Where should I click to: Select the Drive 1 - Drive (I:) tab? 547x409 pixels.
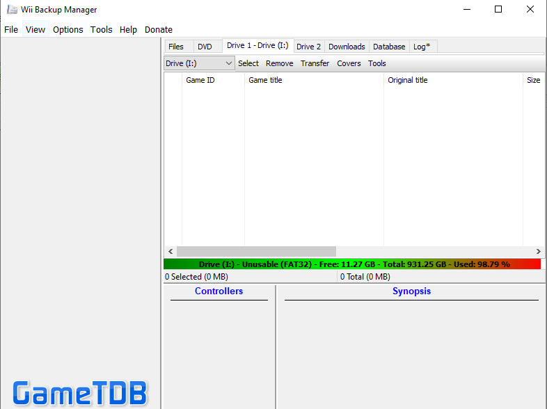(x=257, y=46)
